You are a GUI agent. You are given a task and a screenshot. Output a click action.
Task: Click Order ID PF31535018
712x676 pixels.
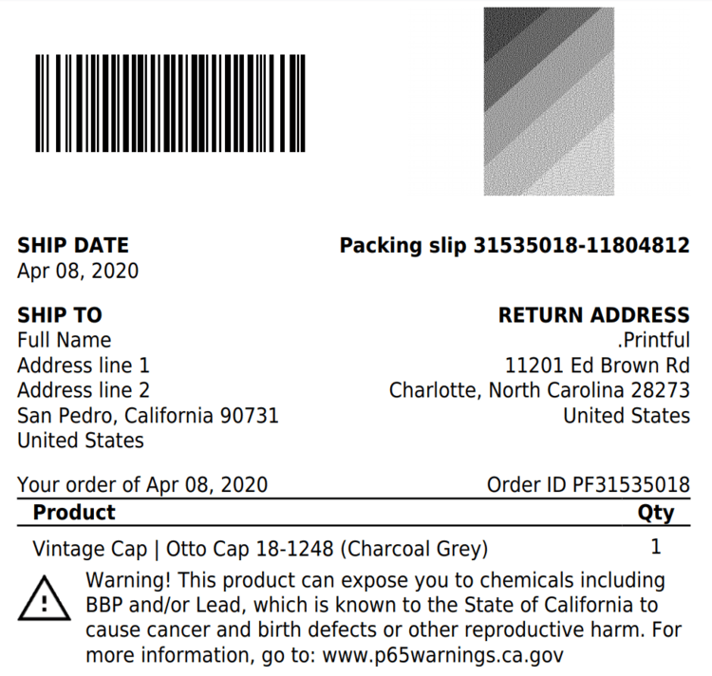pos(588,485)
